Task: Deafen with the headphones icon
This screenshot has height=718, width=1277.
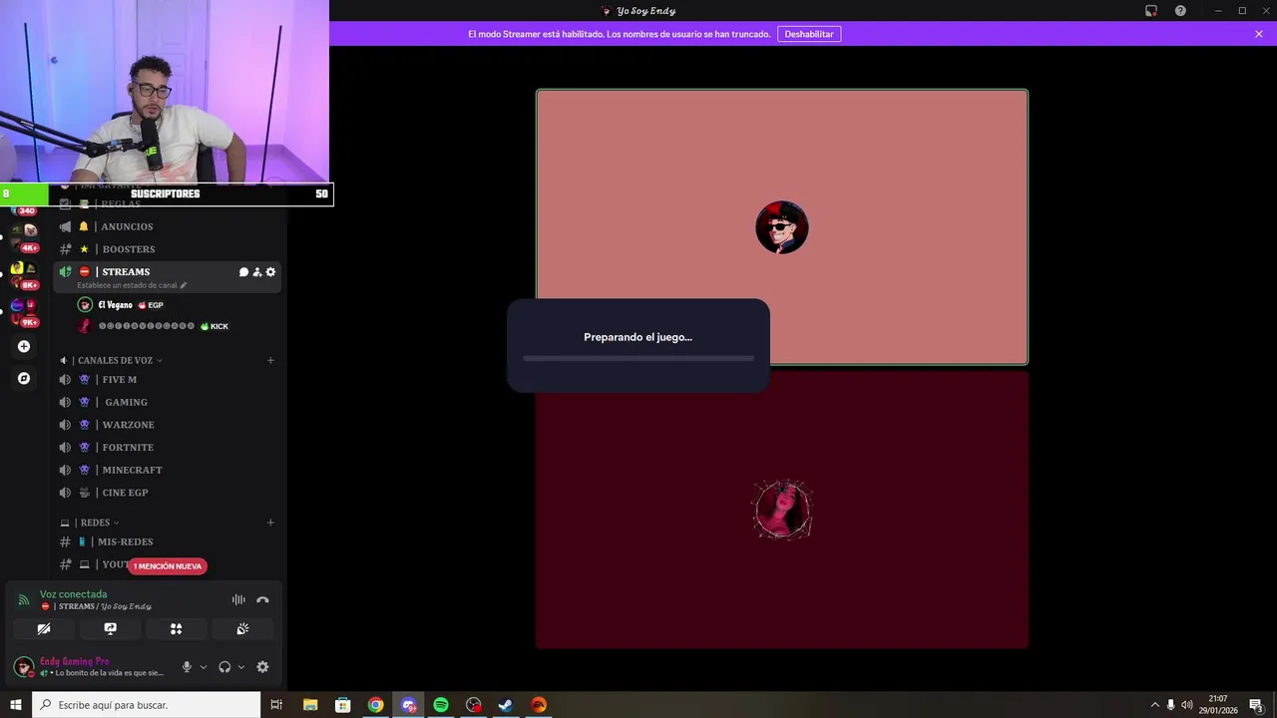Action: (224, 667)
